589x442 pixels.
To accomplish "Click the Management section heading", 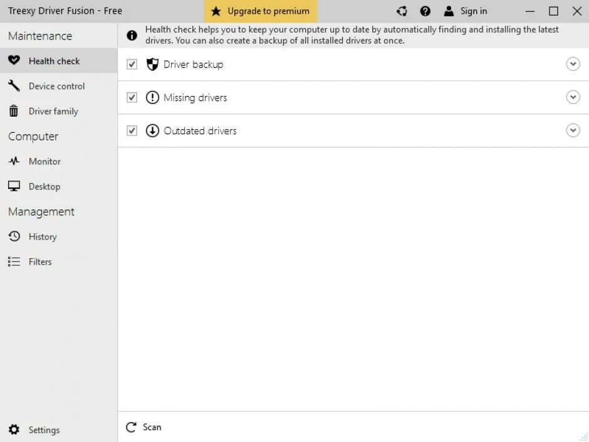I will (41, 212).
